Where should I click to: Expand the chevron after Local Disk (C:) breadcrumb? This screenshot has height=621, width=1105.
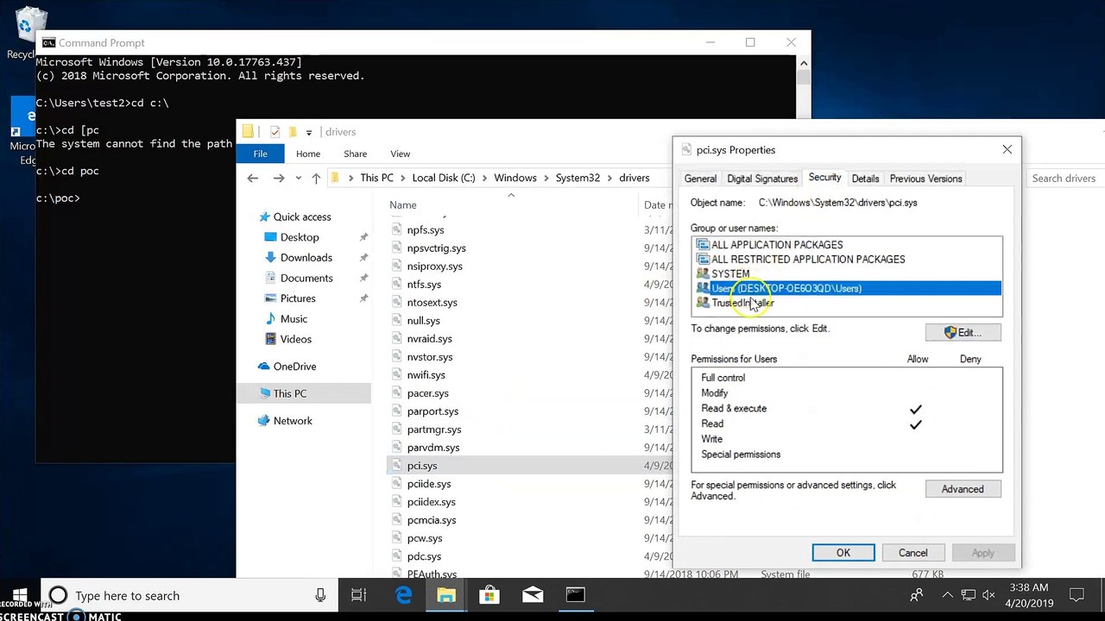(x=485, y=178)
